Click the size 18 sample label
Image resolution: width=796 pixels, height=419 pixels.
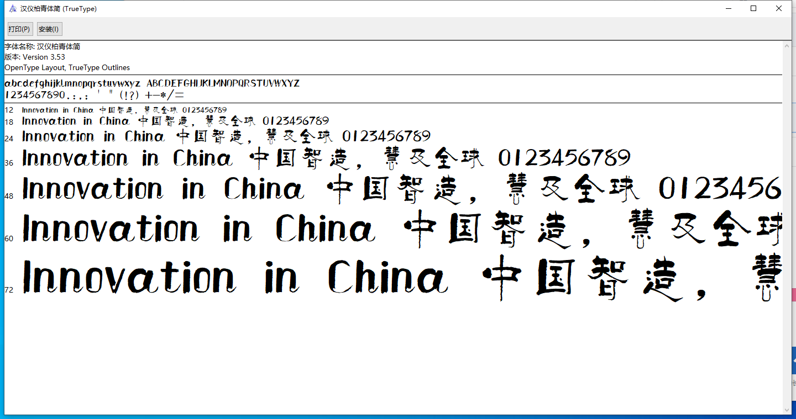tap(9, 122)
